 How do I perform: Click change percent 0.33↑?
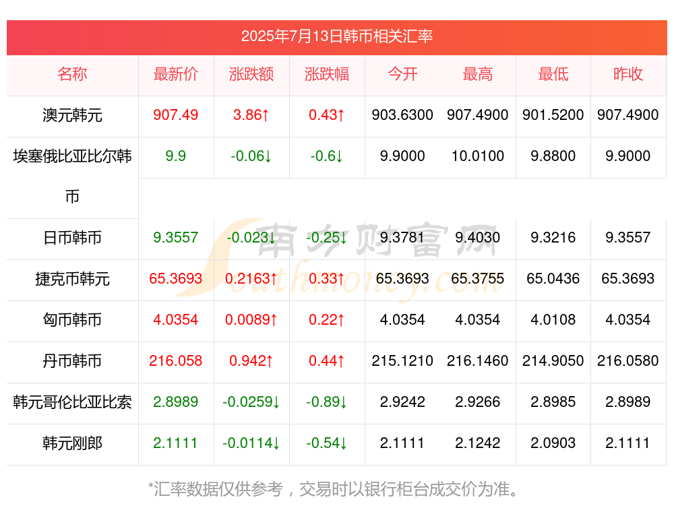[x=327, y=279]
